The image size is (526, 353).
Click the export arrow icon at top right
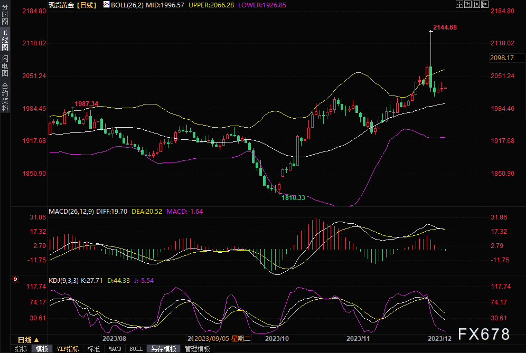pos(485,4)
